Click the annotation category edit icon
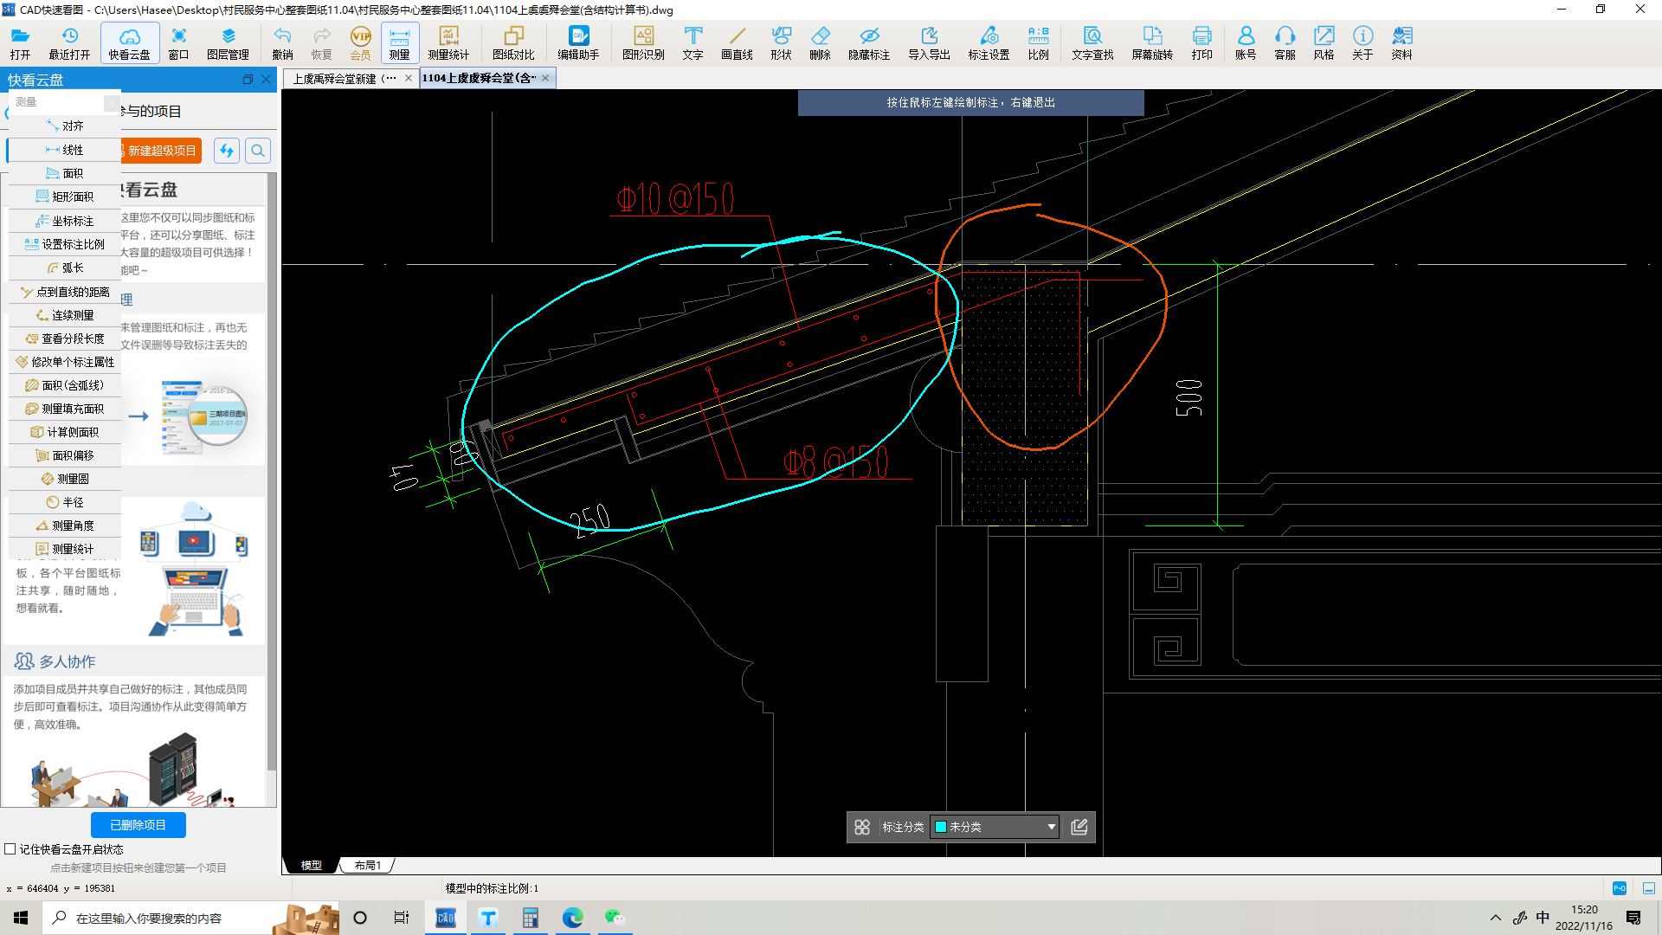The height and width of the screenshot is (935, 1662). (x=1079, y=827)
